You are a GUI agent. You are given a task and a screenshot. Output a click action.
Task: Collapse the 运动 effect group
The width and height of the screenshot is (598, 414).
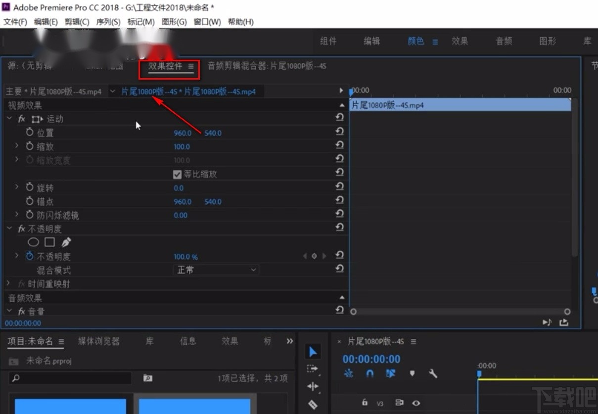(x=9, y=119)
